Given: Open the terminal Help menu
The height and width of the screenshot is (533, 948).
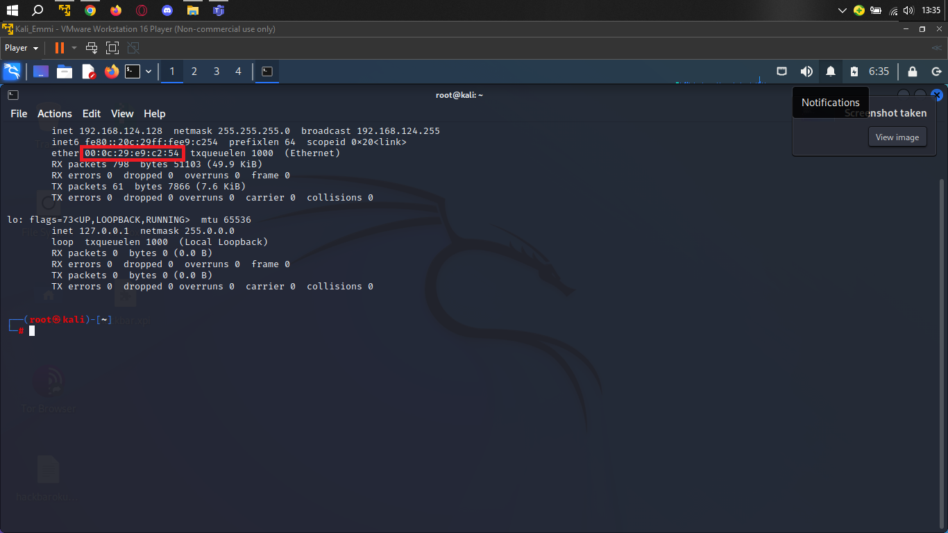Looking at the screenshot, I should [x=155, y=114].
